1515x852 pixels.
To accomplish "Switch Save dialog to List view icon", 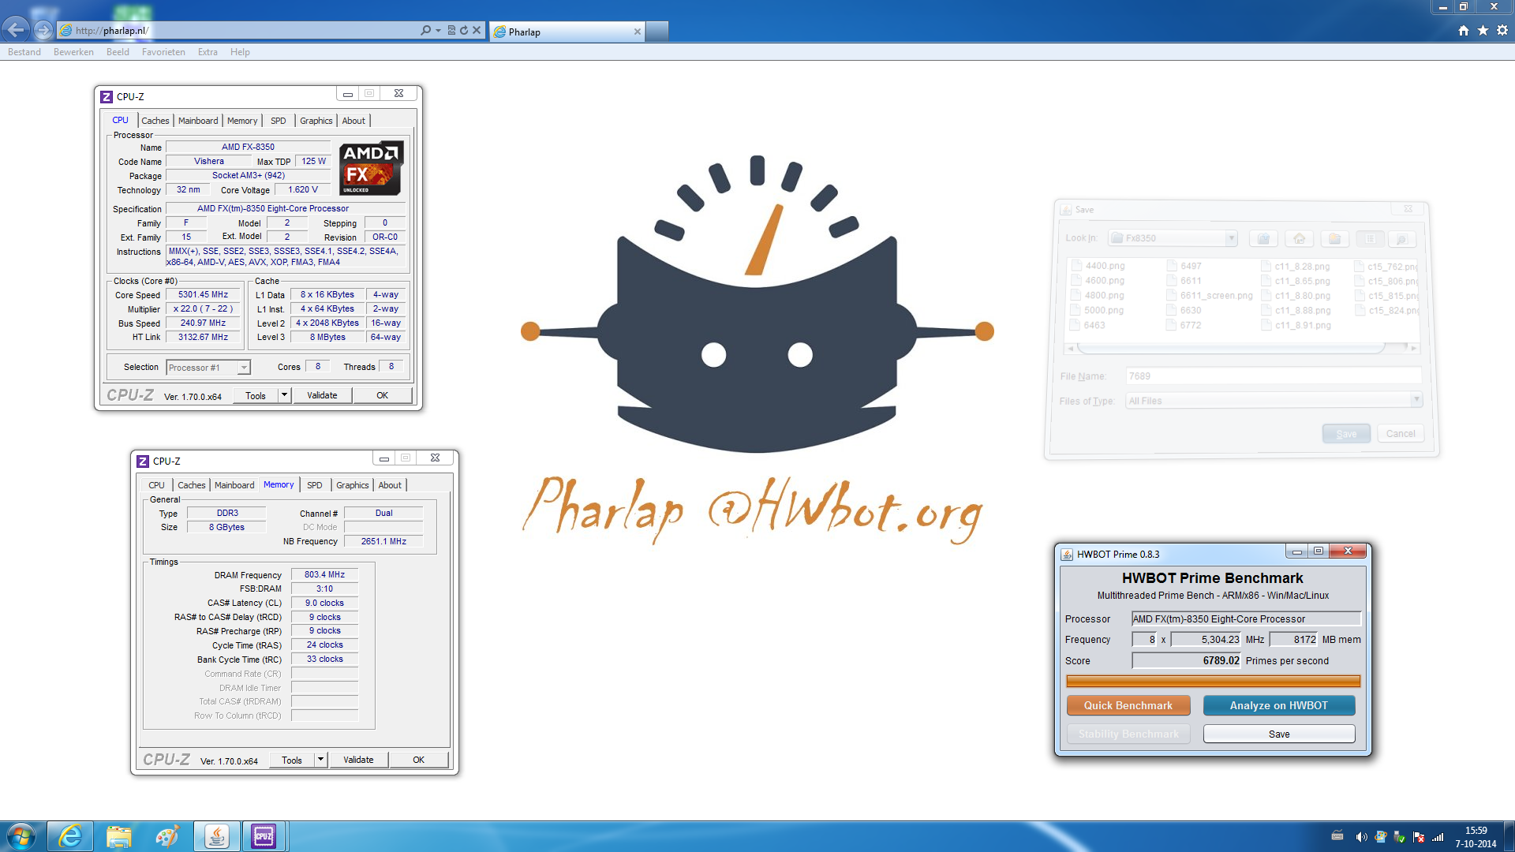I will [x=1371, y=238].
